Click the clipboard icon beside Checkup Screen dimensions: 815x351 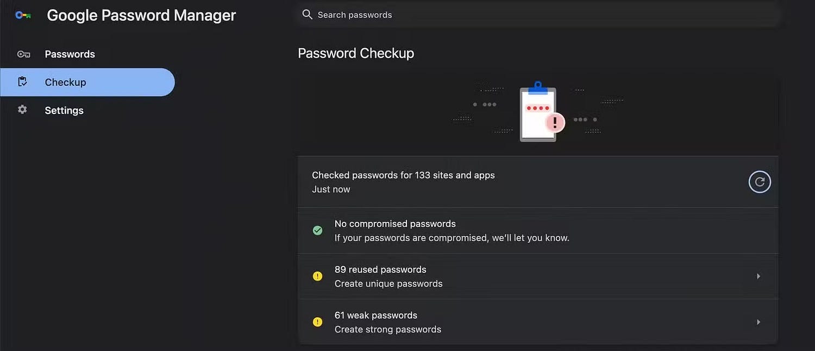pyautogui.click(x=22, y=82)
